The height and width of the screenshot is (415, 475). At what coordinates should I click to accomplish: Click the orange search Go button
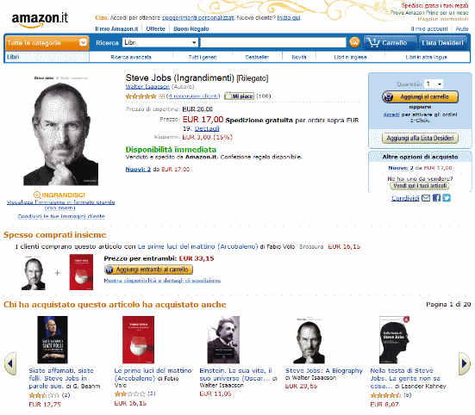click(354, 42)
